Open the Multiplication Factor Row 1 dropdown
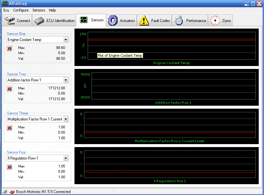The image size is (264, 195). (66, 119)
